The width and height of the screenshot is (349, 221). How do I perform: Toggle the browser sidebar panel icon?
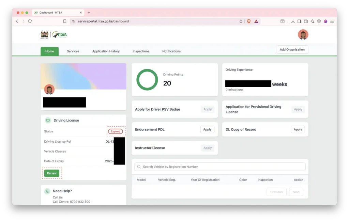pos(299,21)
